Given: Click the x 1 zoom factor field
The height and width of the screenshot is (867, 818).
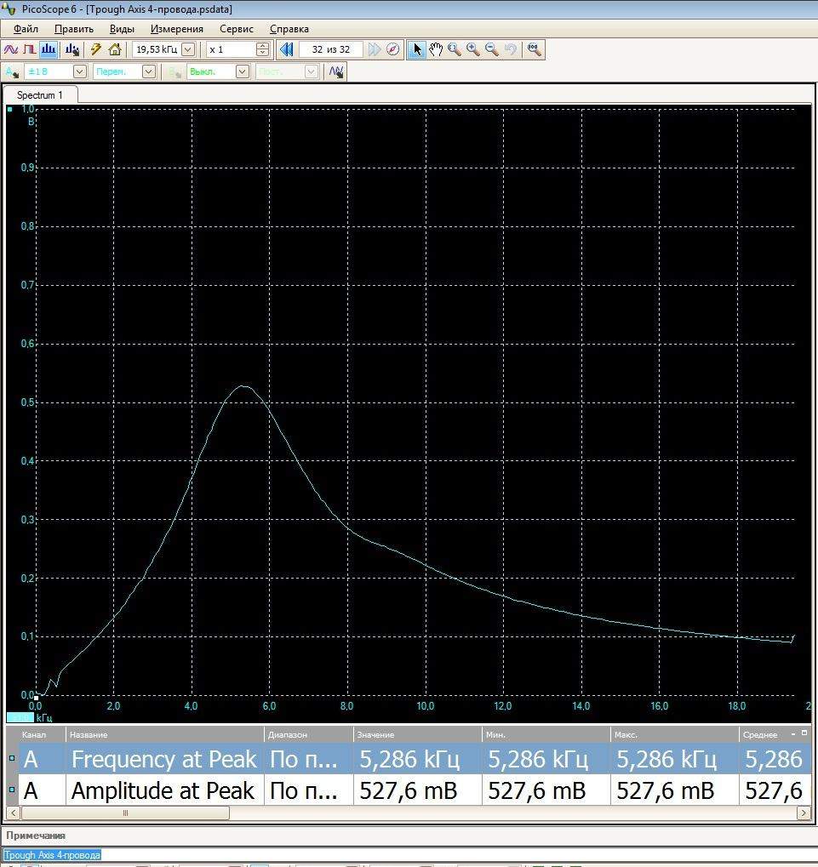Looking at the screenshot, I should tap(232, 49).
